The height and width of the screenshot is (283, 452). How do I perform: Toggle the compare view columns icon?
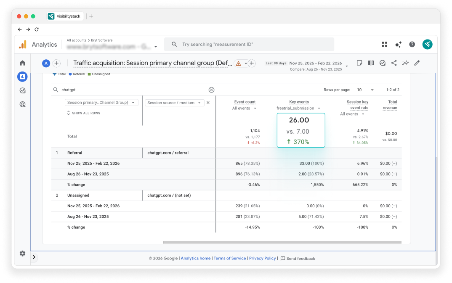[371, 63]
